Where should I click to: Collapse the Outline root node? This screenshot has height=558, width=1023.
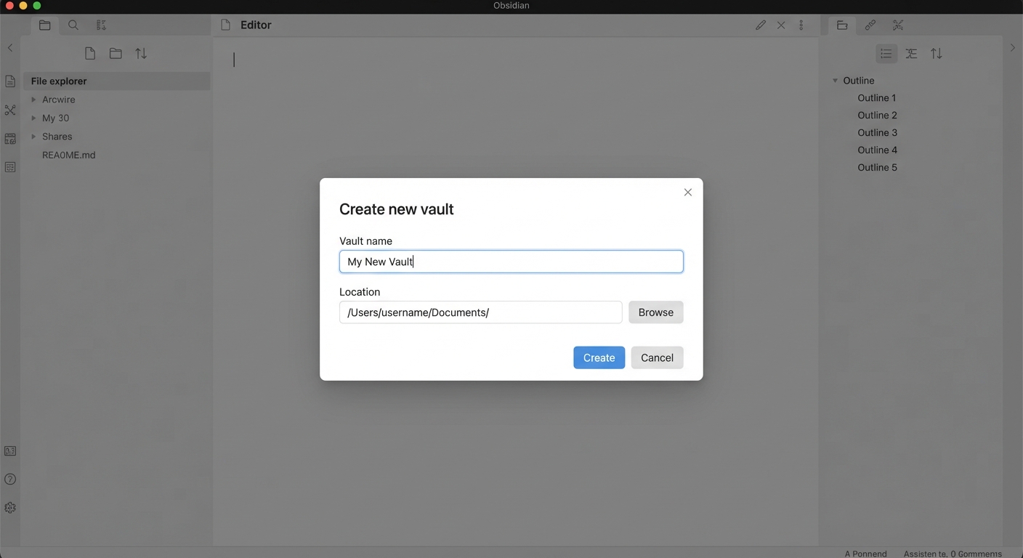(x=834, y=80)
